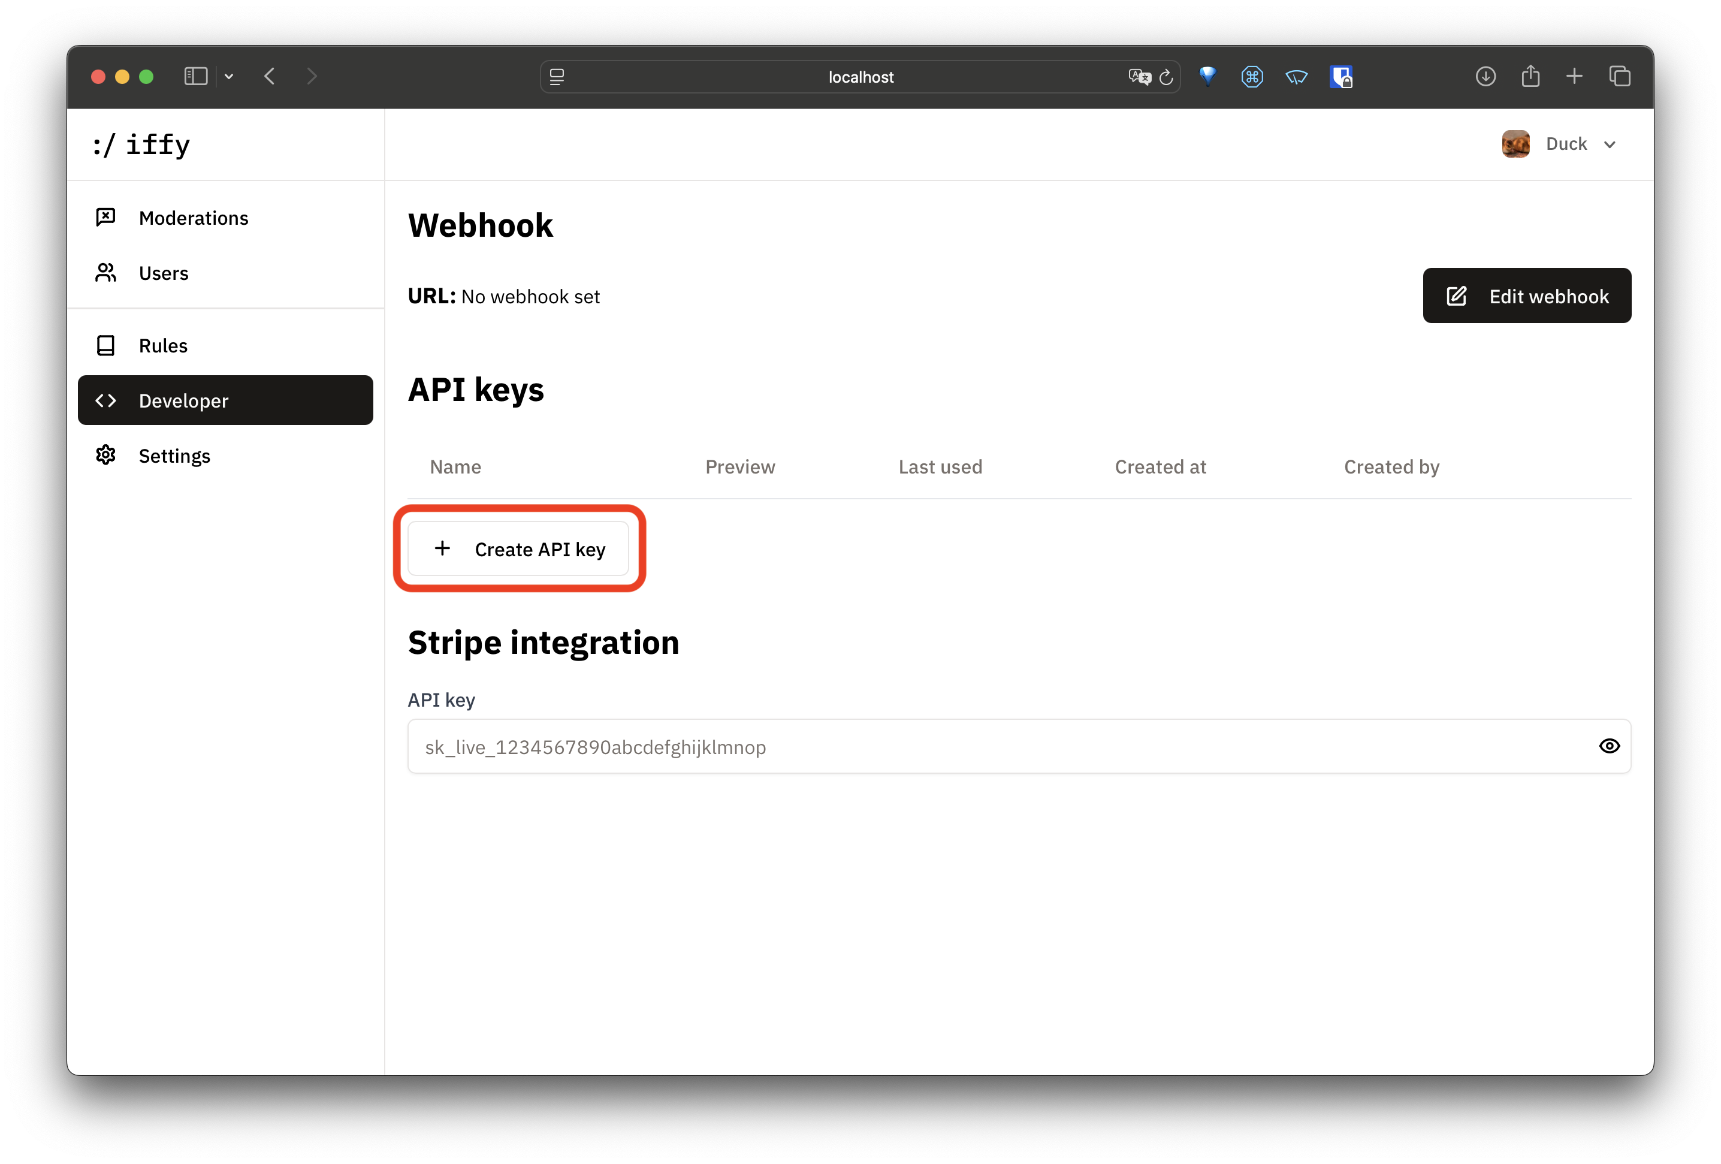Click the Users people icon
Image resolution: width=1721 pixels, height=1164 pixels.
point(105,272)
